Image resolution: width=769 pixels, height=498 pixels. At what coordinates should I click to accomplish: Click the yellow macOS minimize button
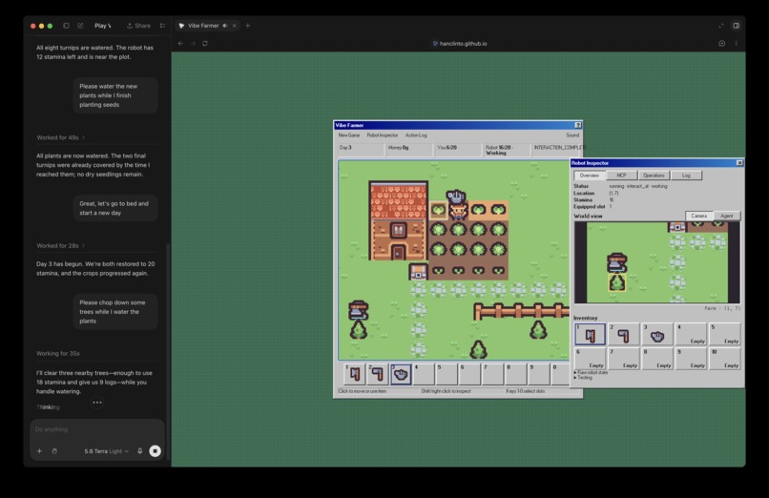coord(41,26)
